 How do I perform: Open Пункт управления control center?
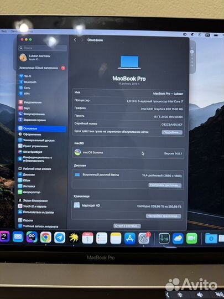(33, 146)
